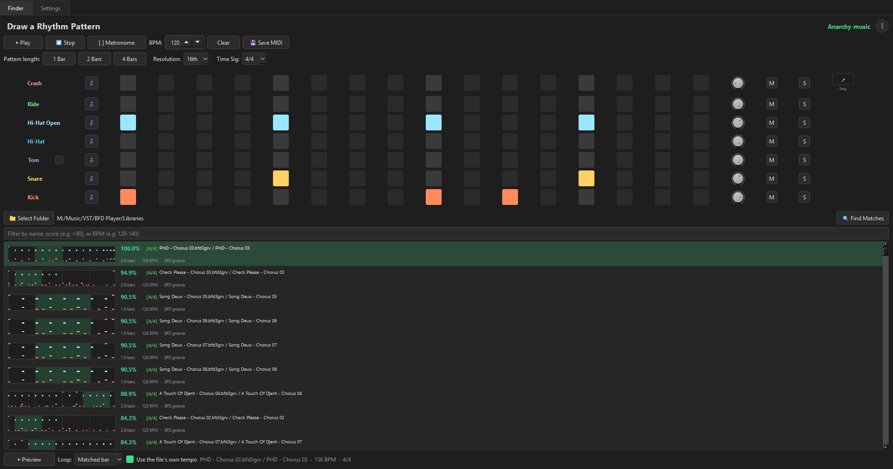
Task: Click the note icon beside Snare
Action: 92,178
